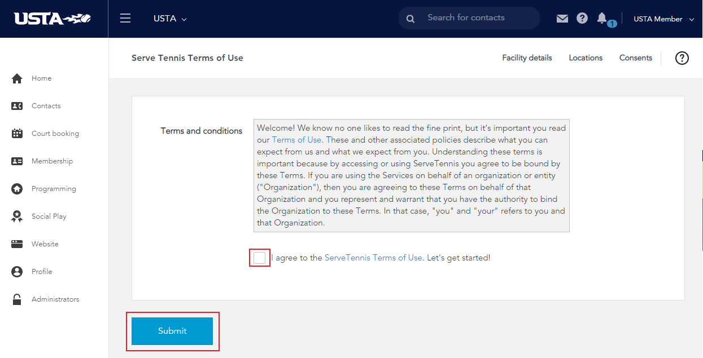Click the Terms and conditions text box
Viewport: 703px width, 358px height.
pos(412,175)
